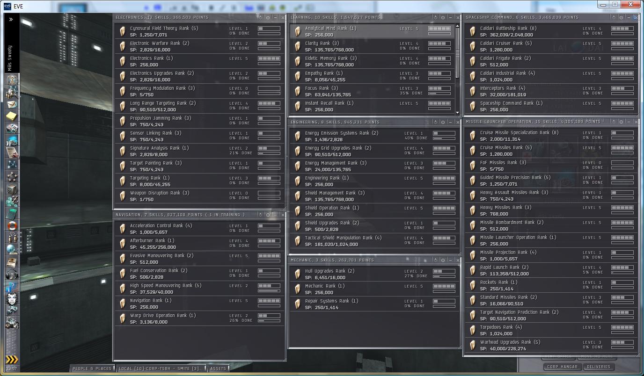Collapse the Navigation skills window
Image resolution: width=644 pixels, height=376 pixels.
(276, 215)
